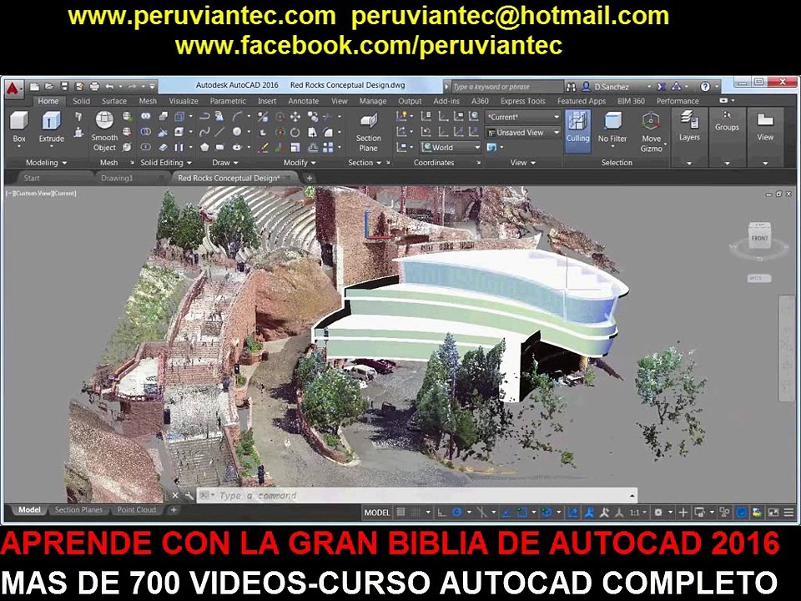Open the AutoCAD application menu logo
This screenshot has height=601, width=801.
click(x=13, y=88)
